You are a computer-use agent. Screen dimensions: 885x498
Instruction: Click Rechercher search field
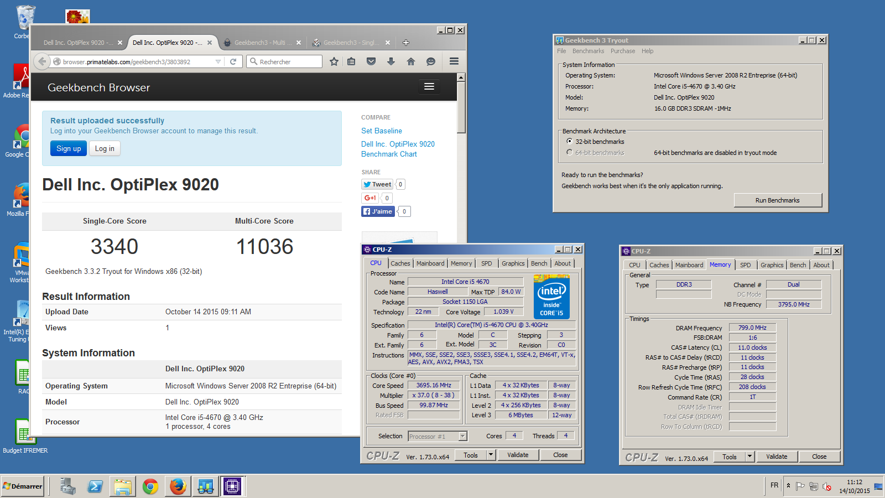pyautogui.click(x=284, y=61)
